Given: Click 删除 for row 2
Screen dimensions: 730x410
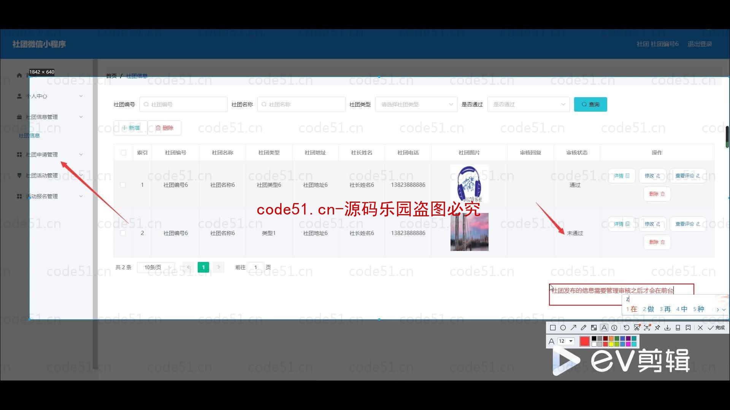Looking at the screenshot, I should pos(657,242).
